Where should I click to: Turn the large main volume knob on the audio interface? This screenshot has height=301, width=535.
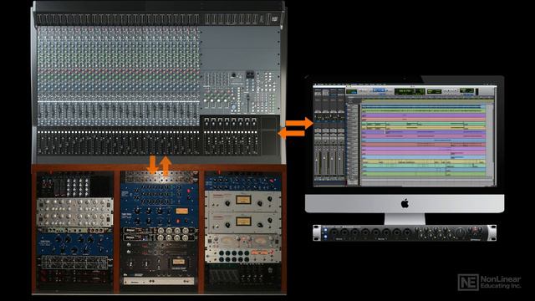[x=461, y=232]
